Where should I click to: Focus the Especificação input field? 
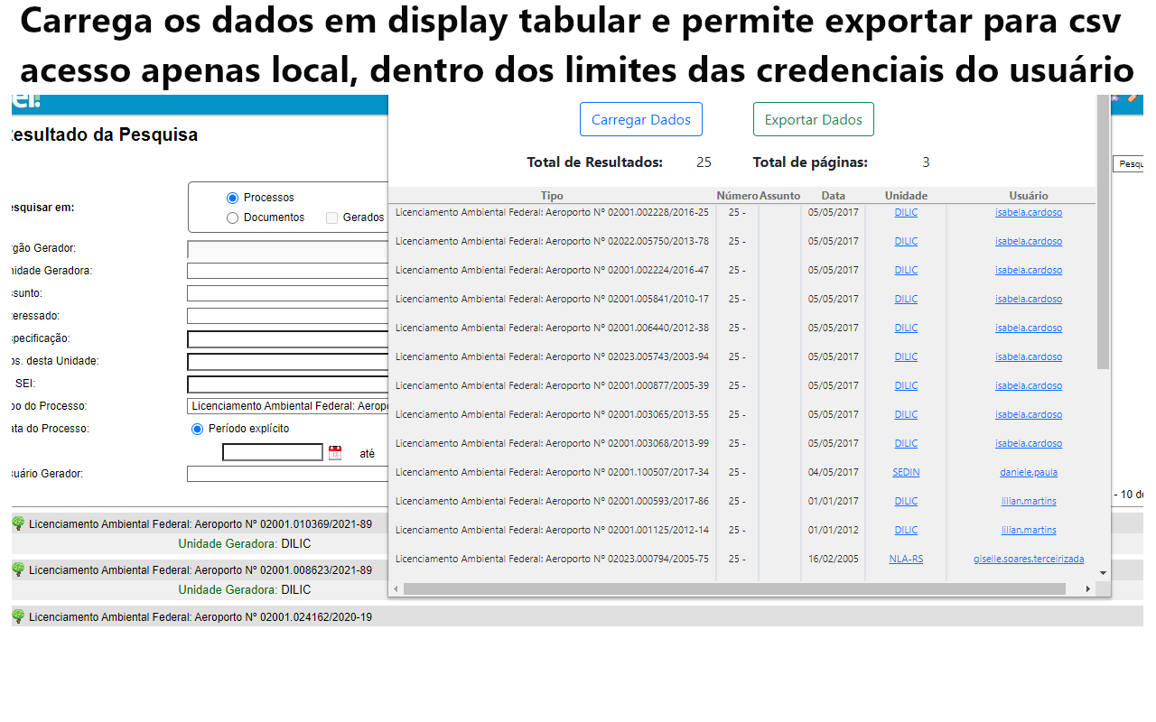click(x=287, y=338)
